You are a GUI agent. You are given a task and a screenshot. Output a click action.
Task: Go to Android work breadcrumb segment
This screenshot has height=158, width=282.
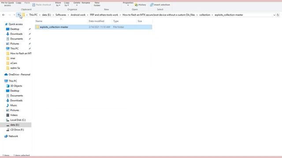[78, 15]
